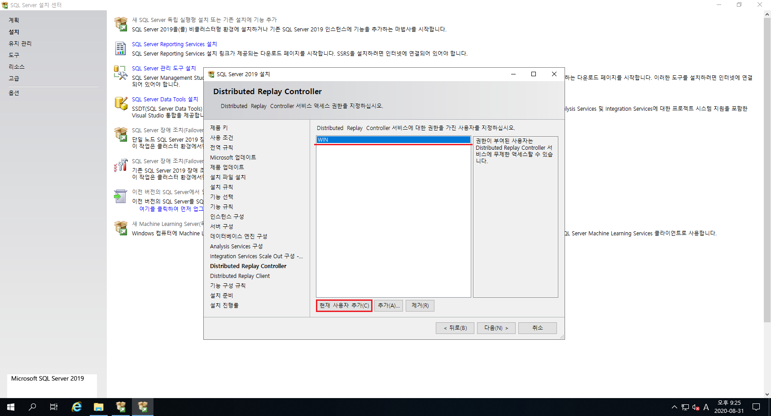Open the 유지 관리 page in Installation Center
This screenshot has height=416, width=771.
click(20, 43)
